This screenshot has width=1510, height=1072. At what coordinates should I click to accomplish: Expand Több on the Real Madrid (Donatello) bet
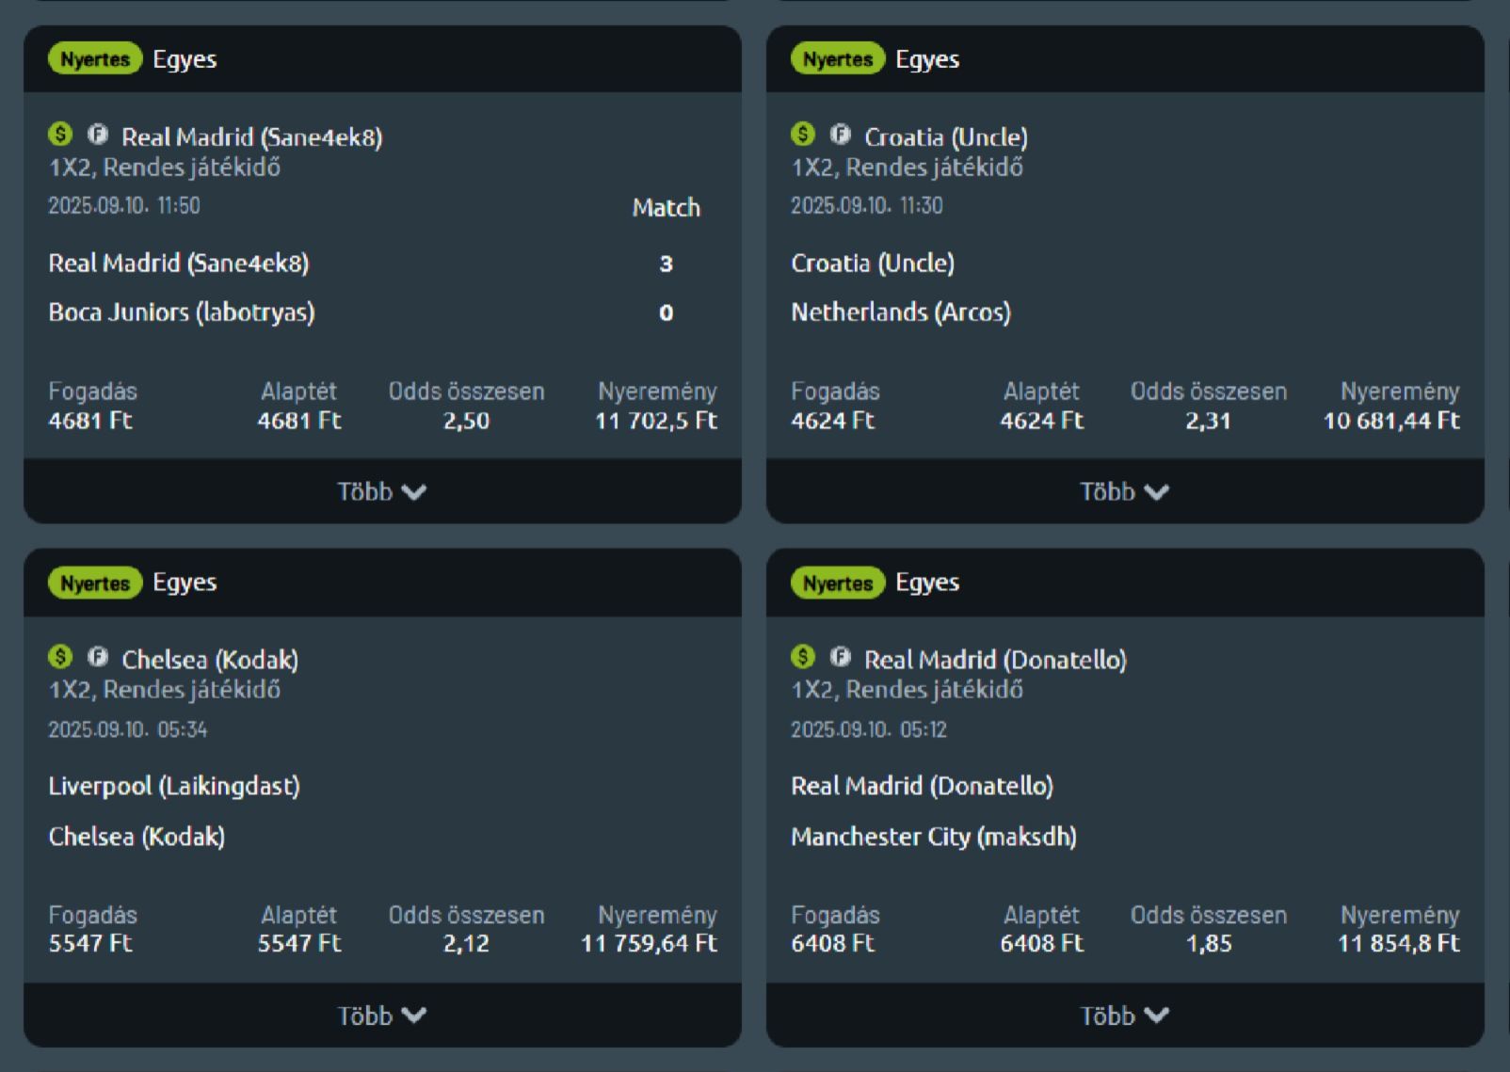(1125, 1016)
